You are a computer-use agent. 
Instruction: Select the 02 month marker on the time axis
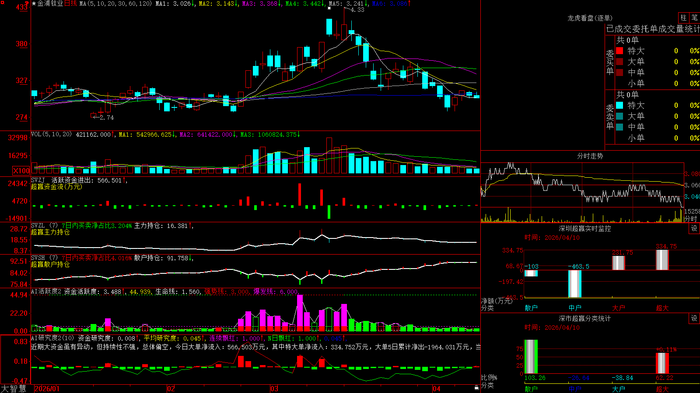click(171, 389)
